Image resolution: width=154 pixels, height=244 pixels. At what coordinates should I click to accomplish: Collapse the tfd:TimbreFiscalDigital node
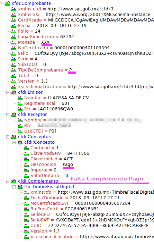pyautogui.click(x=14, y=187)
